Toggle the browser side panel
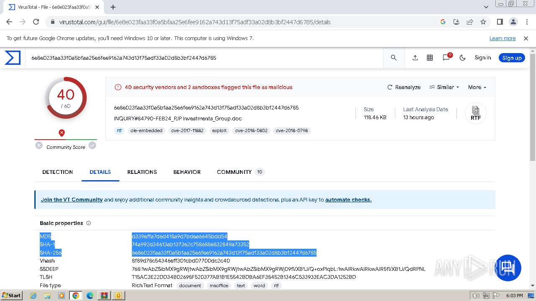The image size is (536, 301). pyautogui.click(x=500, y=22)
